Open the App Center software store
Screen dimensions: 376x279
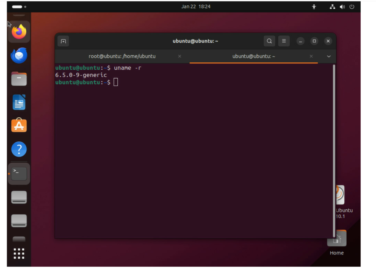click(19, 125)
